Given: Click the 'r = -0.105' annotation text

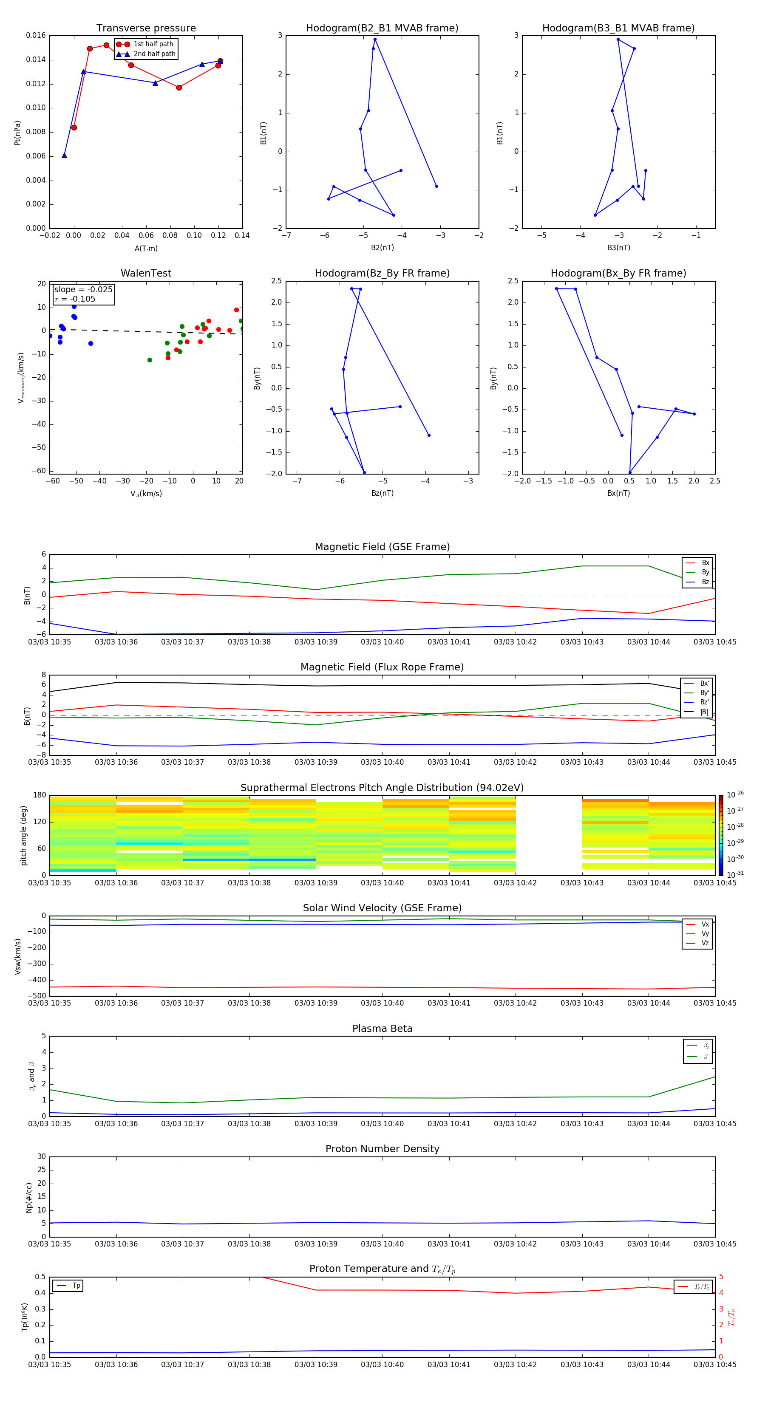Looking at the screenshot, I should click(75, 299).
